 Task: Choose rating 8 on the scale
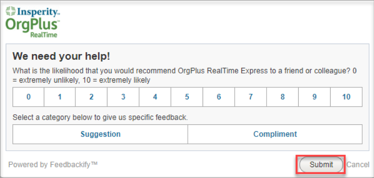pos(283,97)
